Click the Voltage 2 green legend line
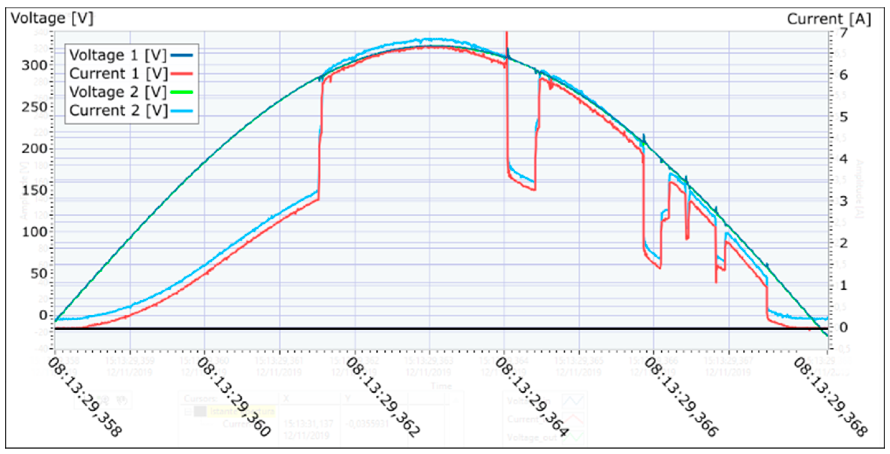Screen dimensions: 890x454 181,92
